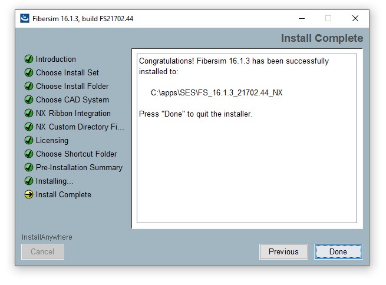Close the Fibersim installer window
Image resolution: width=386 pixels, height=285 pixels.
coord(355,18)
